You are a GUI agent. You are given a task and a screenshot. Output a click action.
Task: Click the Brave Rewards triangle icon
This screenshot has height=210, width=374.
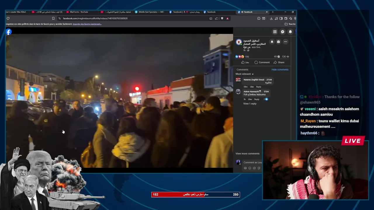[227, 18]
